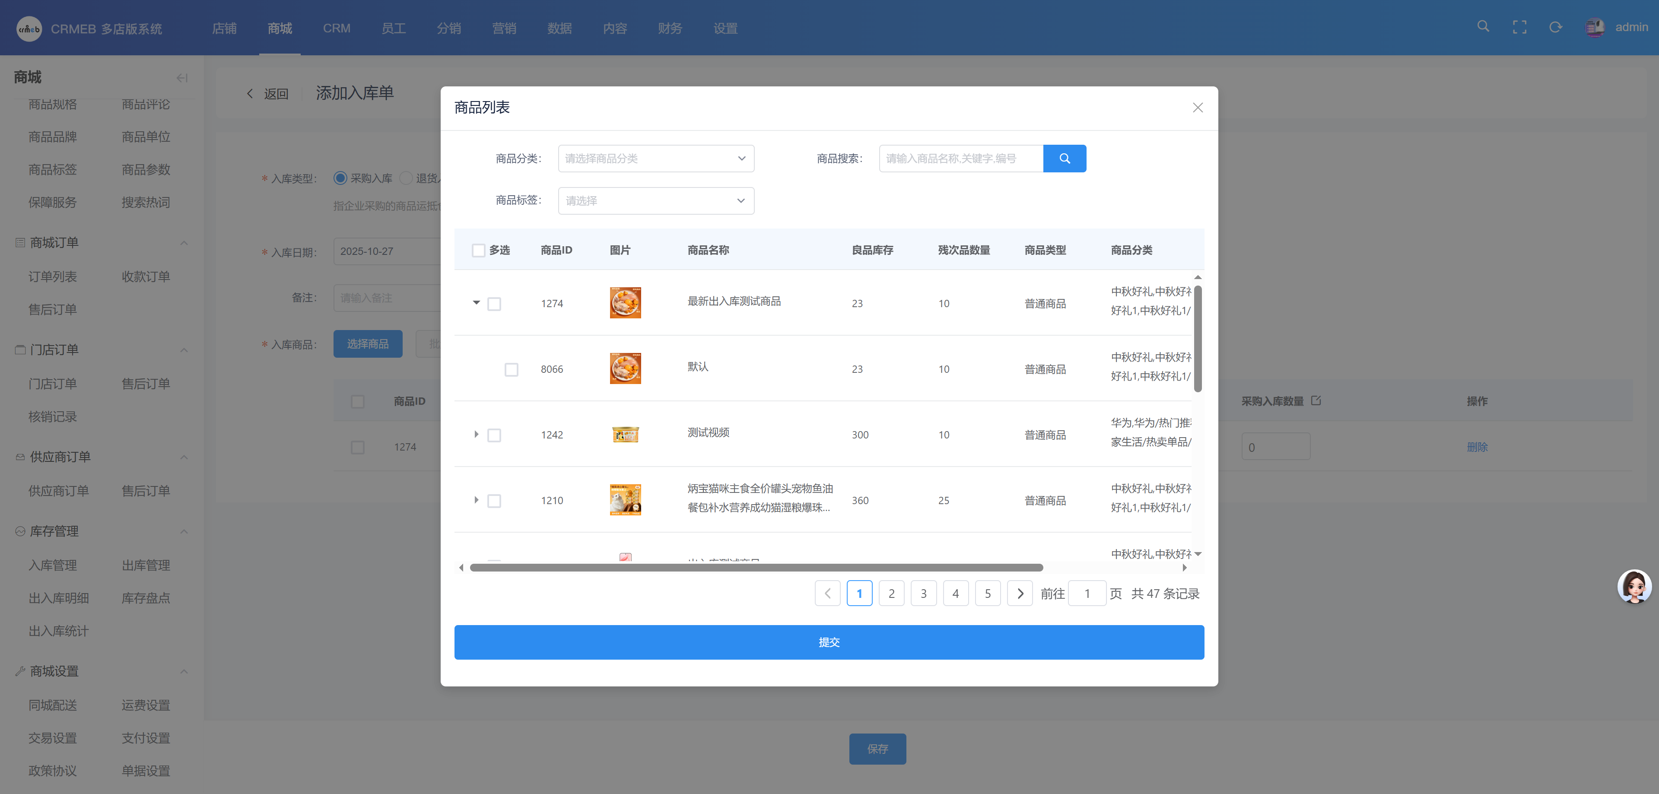Screen dimensions: 1659x794
Task: Check the checkbox for sub-item 8066
Action: point(511,370)
